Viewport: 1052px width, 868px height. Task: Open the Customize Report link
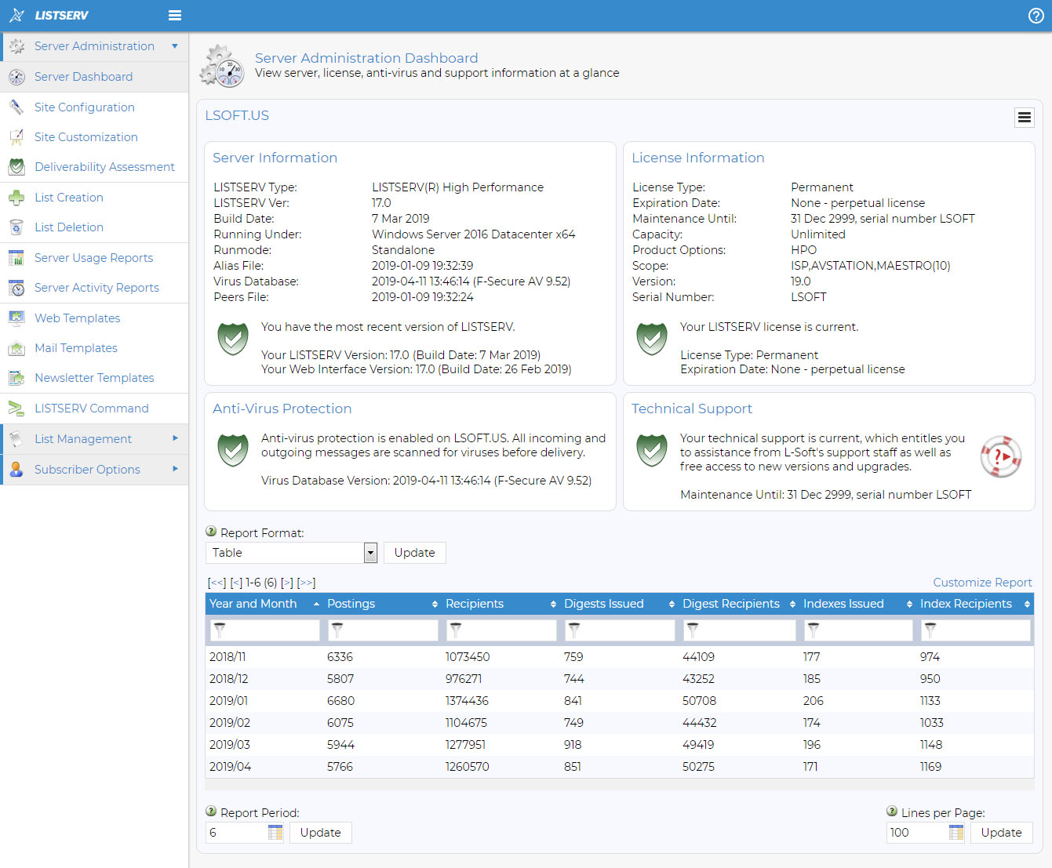click(x=982, y=583)
